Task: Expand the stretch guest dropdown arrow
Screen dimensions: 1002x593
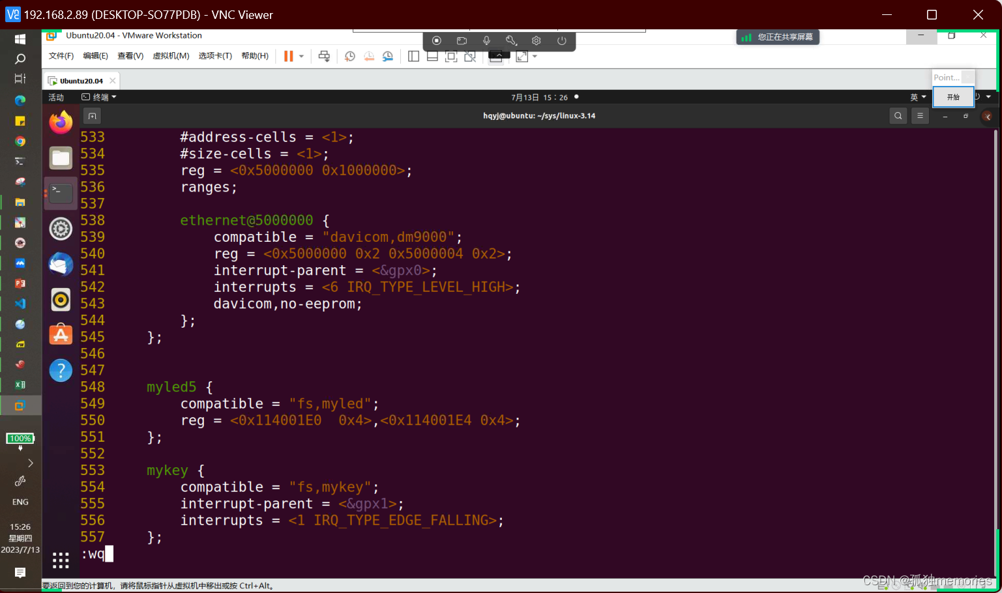Action: (535, 56)
